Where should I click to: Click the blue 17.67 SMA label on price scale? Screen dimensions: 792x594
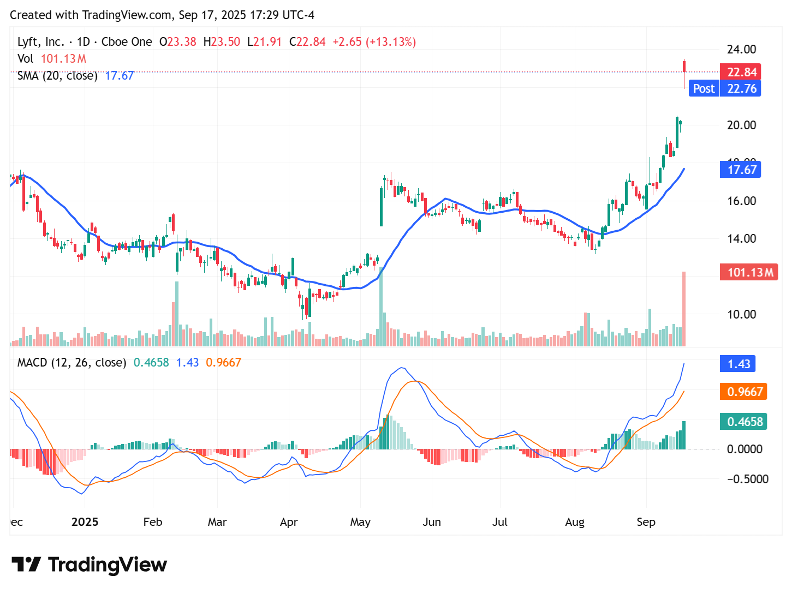741,170
